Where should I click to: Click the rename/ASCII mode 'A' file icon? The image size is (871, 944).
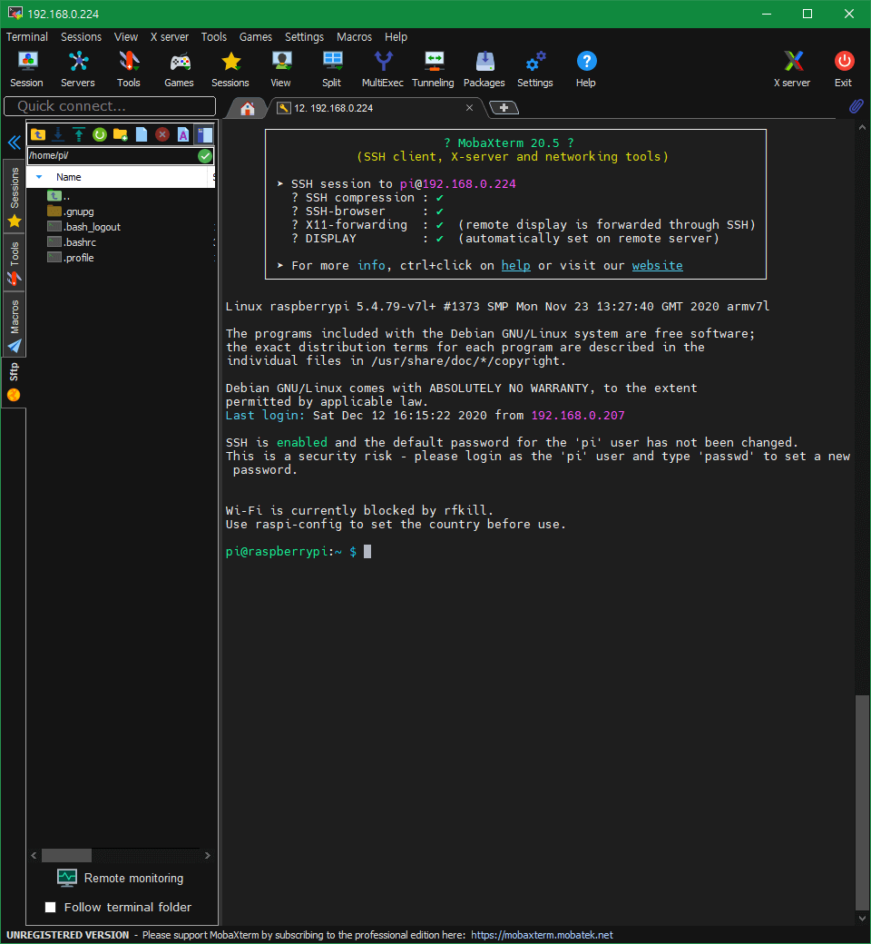point(183,134)
